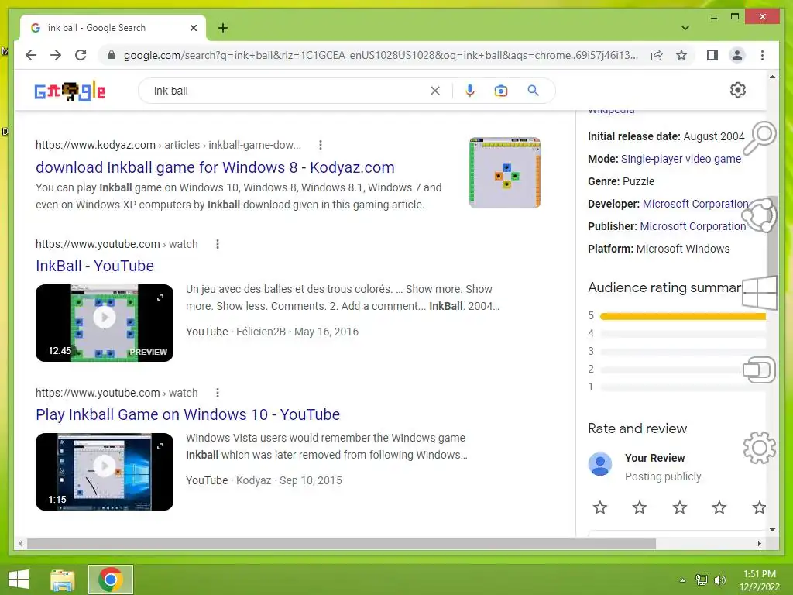Screen dimensions: 793x595
Task: Open the Kodyaz Inkball thumbnail image
Action: (x=505, y=173)
